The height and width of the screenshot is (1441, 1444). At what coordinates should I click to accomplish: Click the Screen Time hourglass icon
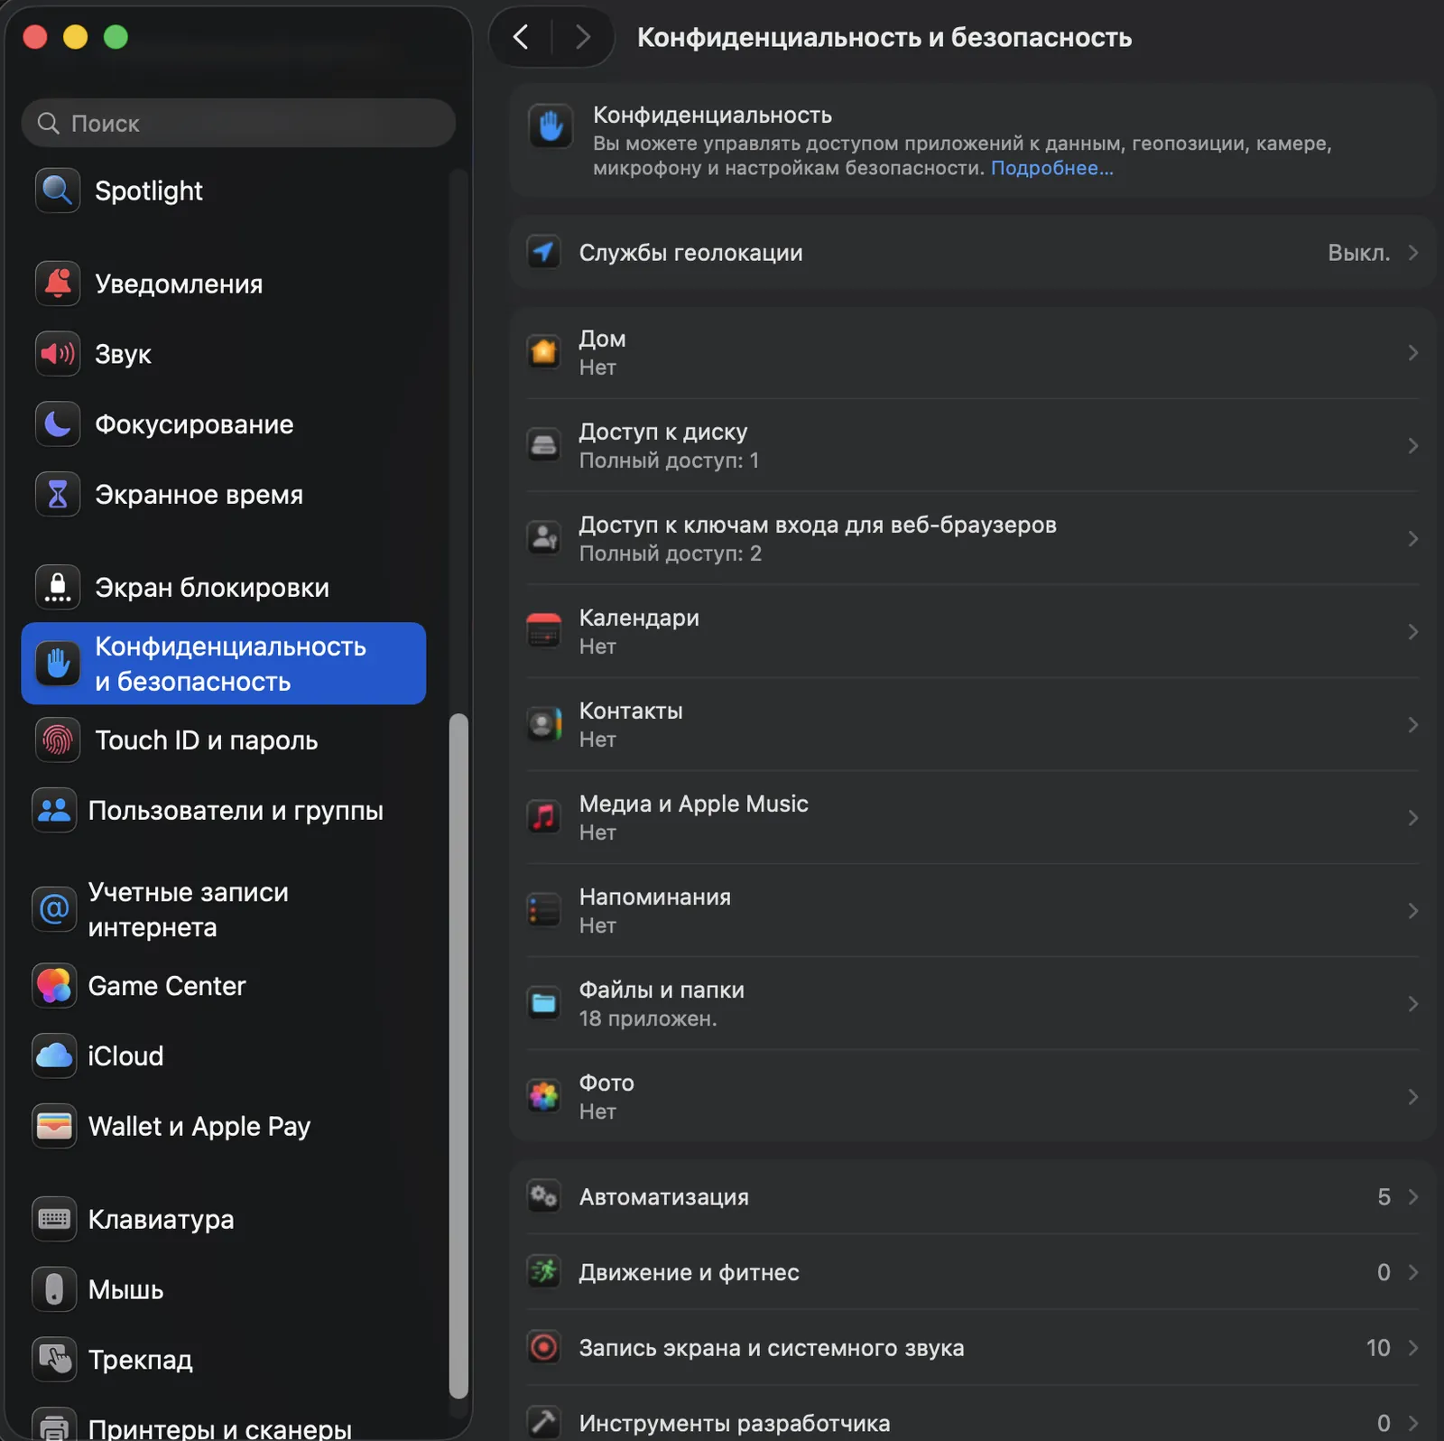(x=58, y=495)
